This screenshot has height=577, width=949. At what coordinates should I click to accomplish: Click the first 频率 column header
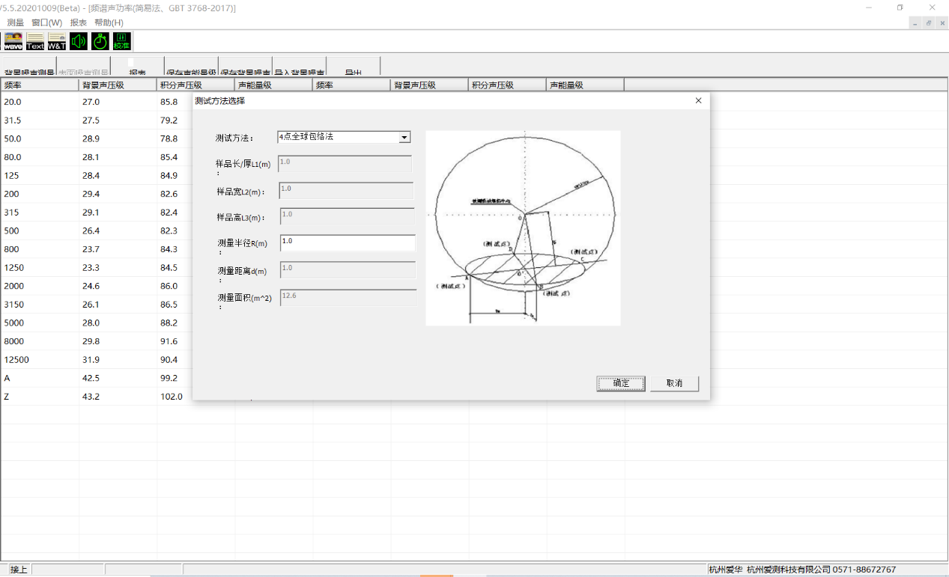tap(40, 85)
